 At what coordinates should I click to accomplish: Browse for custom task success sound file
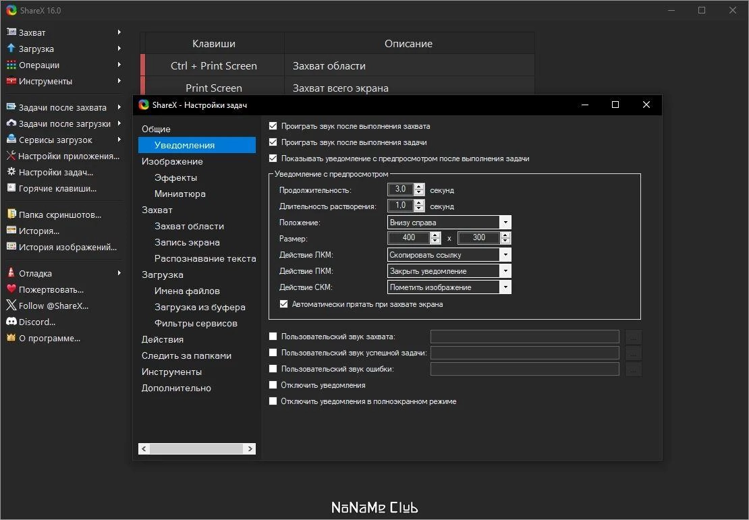[x=634, y=353]
